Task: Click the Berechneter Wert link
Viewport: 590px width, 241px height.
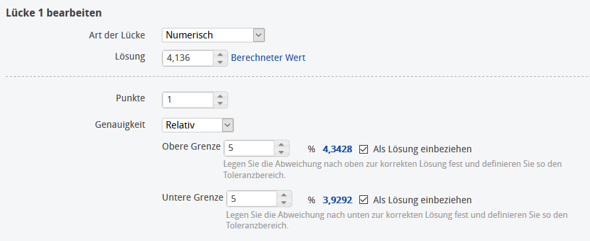Action: (x=268, y=58)
